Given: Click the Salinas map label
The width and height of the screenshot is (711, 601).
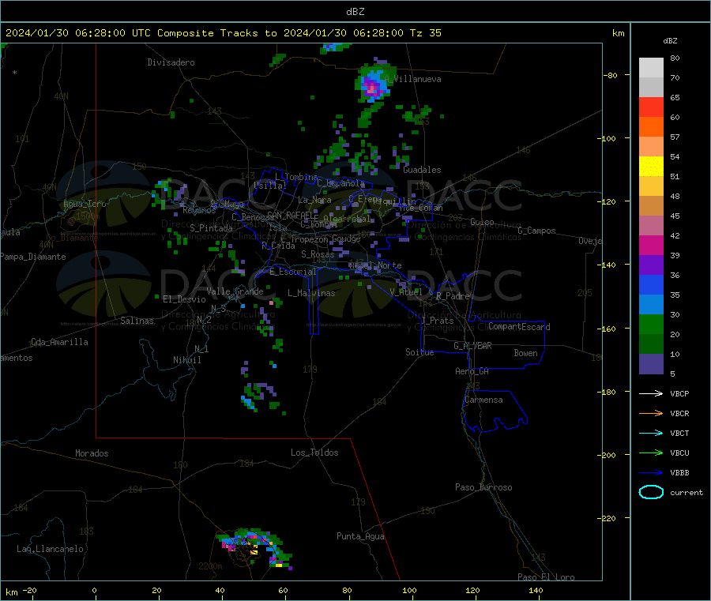Looking at the screenshot, I should point(137,321).
